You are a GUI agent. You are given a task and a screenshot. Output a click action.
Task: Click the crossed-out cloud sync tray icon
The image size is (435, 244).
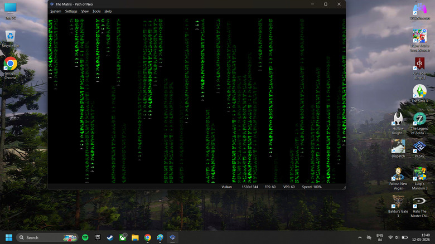coord(369,238)
